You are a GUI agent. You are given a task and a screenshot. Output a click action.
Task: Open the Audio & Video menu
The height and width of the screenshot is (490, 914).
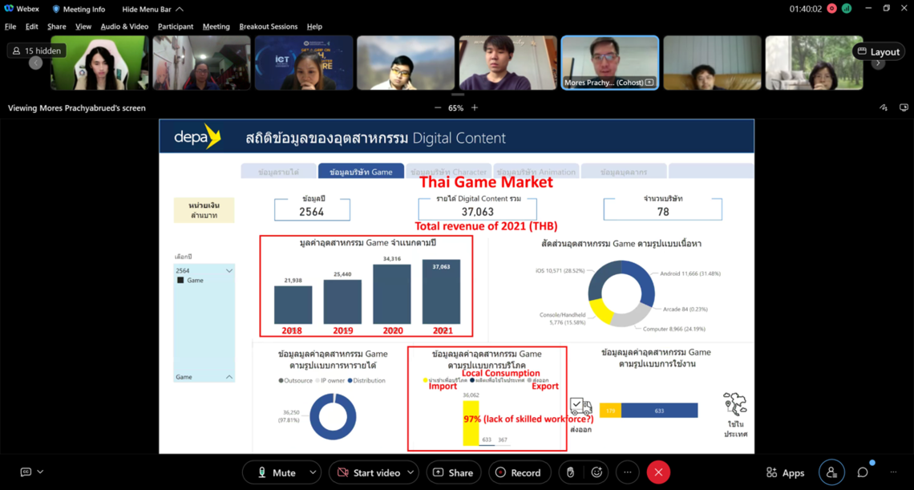click(x=124, y=26)
